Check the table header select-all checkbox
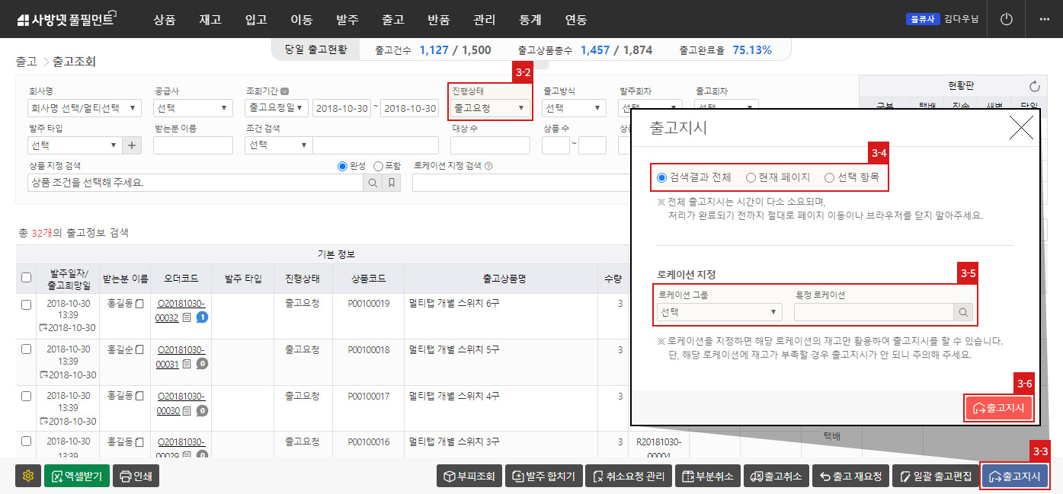Image resolution: width=1063 pixels, height=494 pixels. click(26, 277)
